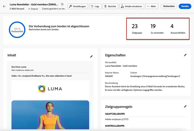The image size is (194, 131).
Task: Click the email subject line text
Action: coord(42,76)
